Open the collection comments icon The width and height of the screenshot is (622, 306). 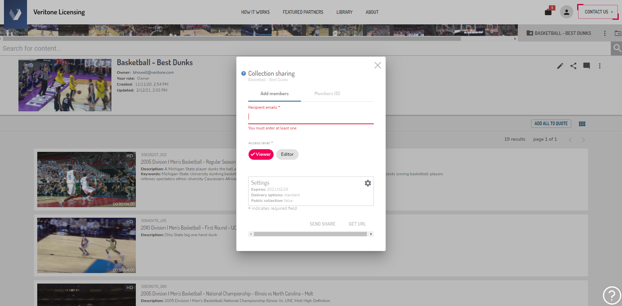pos(586,66)
